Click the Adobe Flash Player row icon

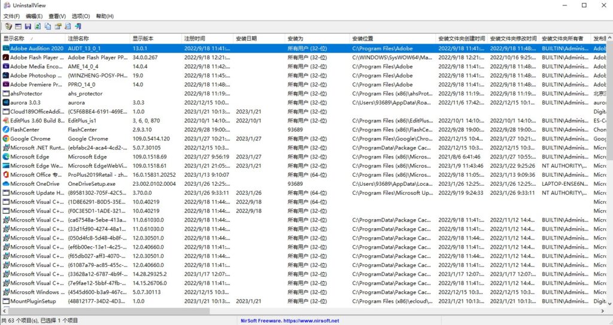pos(6,57)
